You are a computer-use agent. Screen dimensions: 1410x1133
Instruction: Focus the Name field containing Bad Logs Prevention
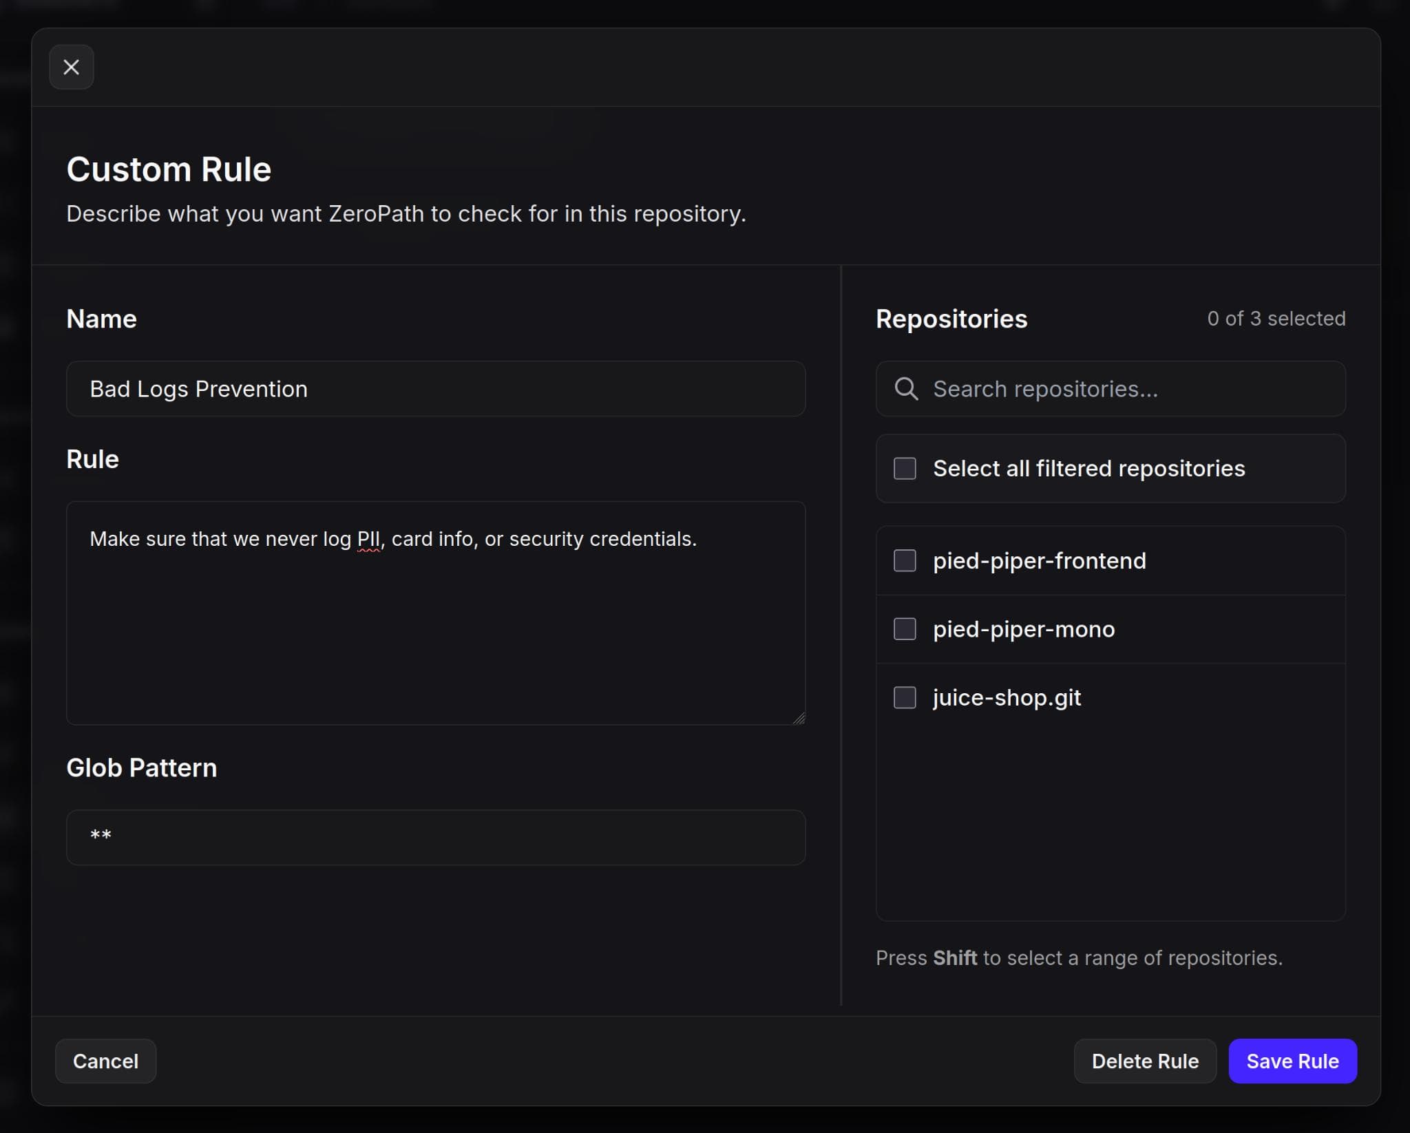[435, 389]
